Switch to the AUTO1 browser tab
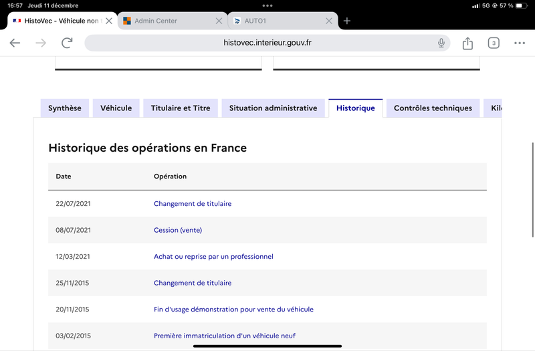Image resolution: width=535 pixels, height=351 pixels. pos(271,21)
